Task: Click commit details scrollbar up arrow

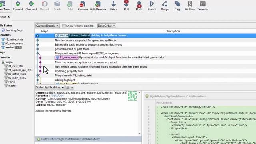Action: (140, 92)
